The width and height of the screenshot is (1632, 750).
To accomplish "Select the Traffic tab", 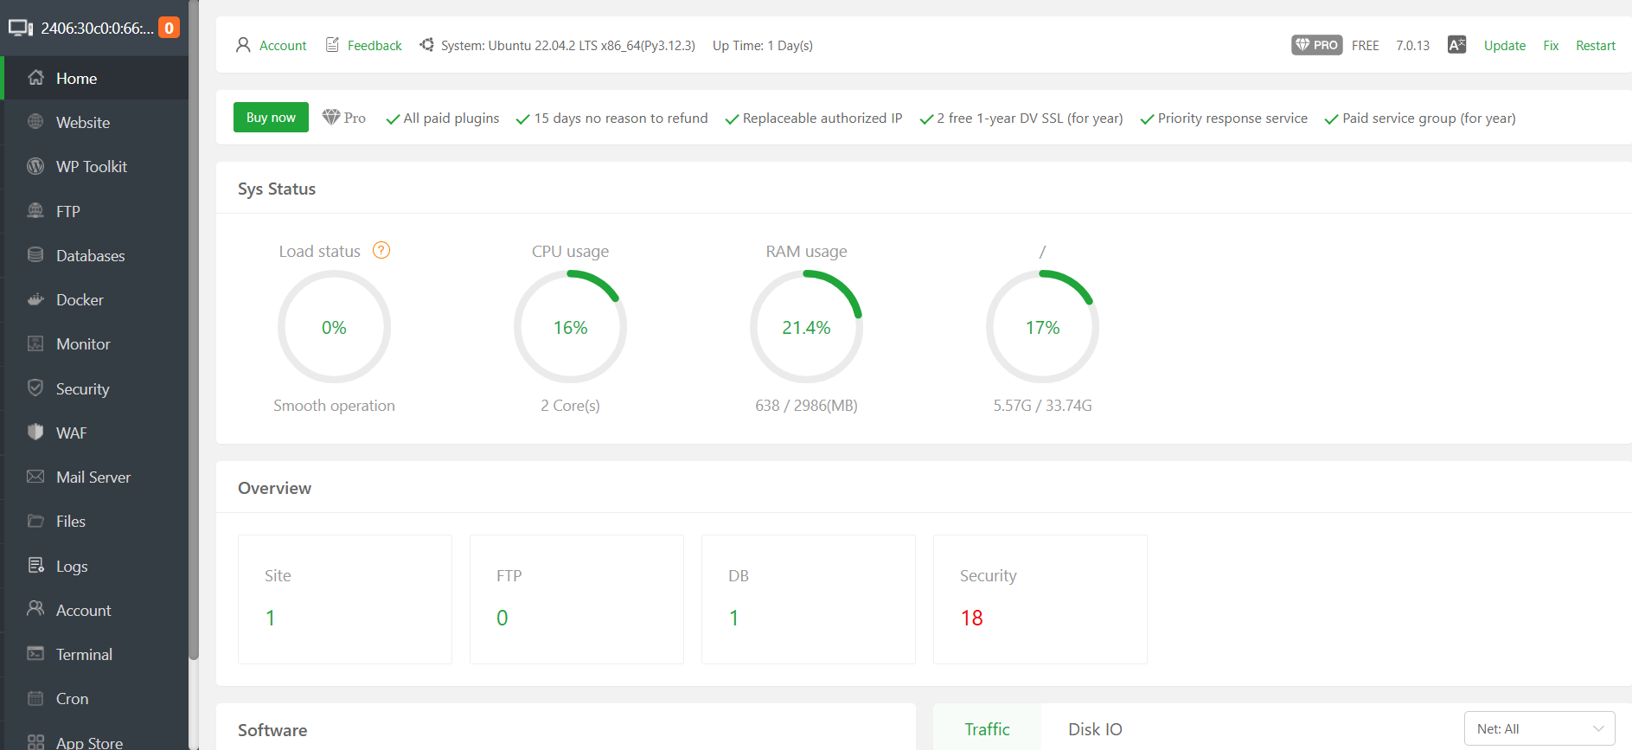I will (x=987, y=729).
